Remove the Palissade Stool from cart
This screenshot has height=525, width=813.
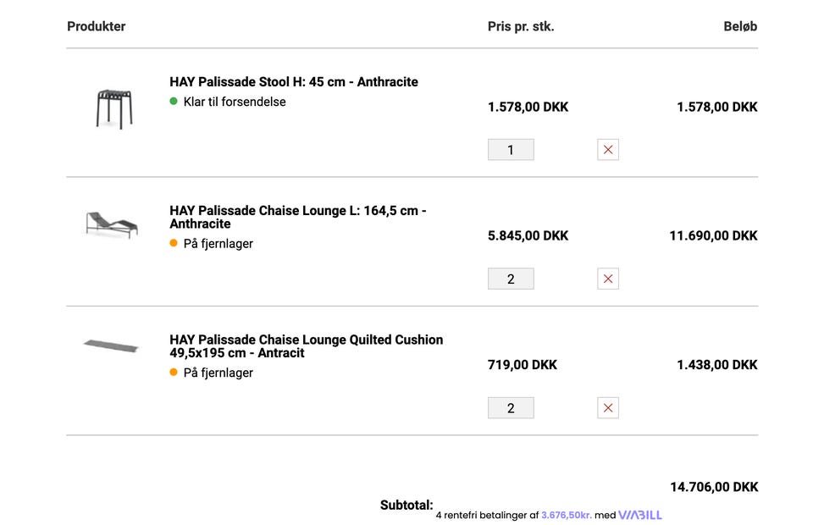click(608, 150)
